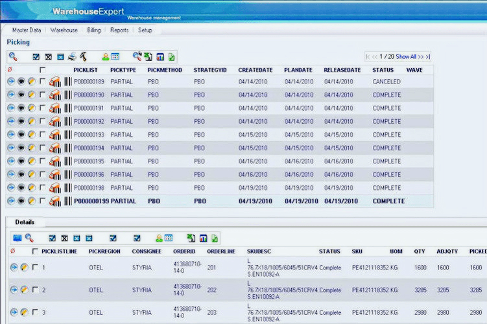Screen dimensions: 487x324
Task: Click the eye view icon for P000000190
Action: [x=21, y=95]
